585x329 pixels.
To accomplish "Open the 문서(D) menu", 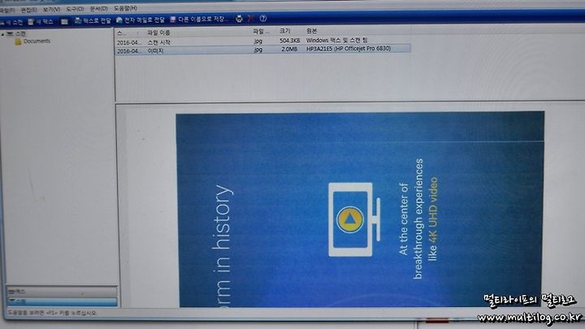I will (x=98, y=9).
